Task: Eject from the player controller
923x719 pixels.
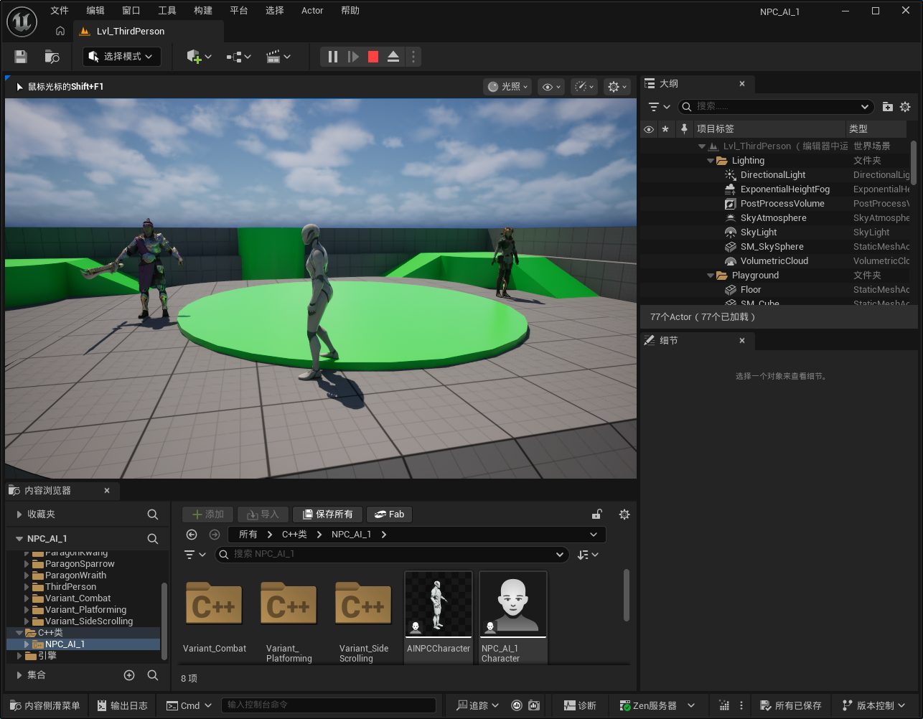Action: 393,57
